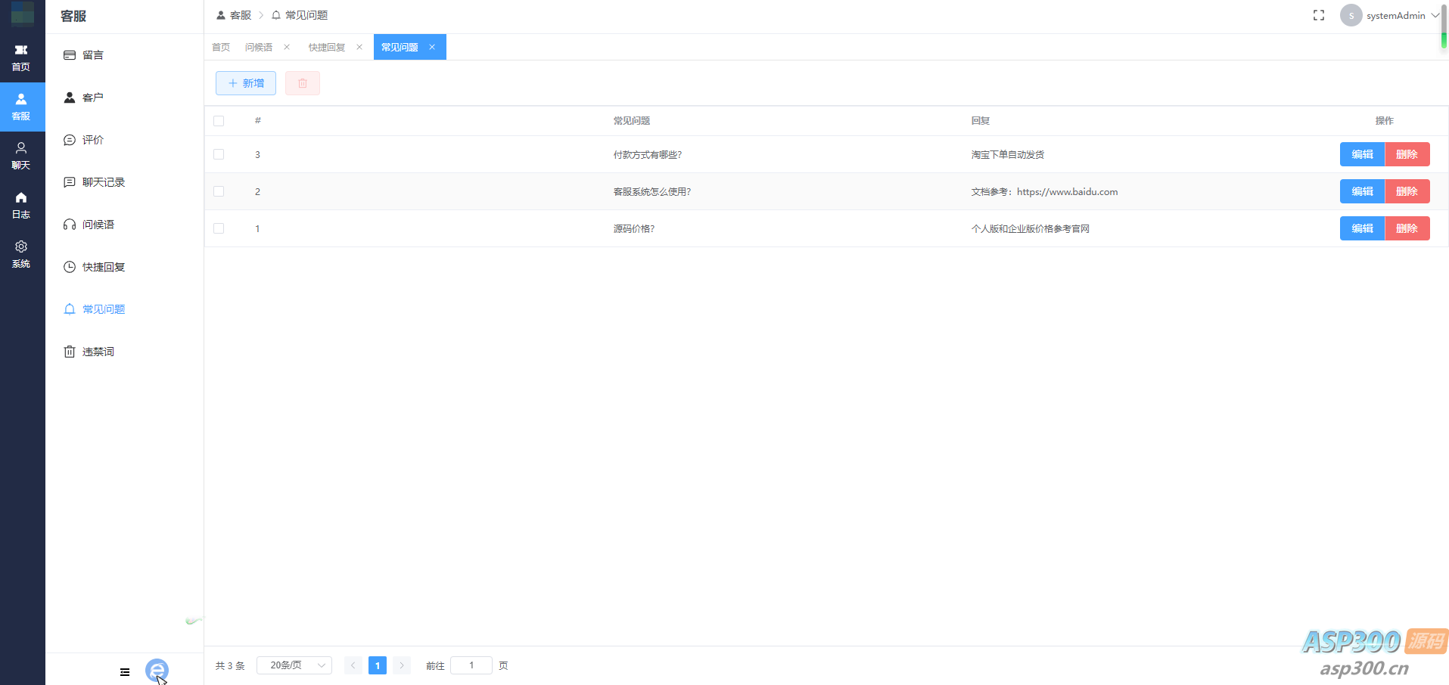1449x685 pixels.
Task: Switch to the 快捷回复 tab
Action: click(x=326, y=46)
